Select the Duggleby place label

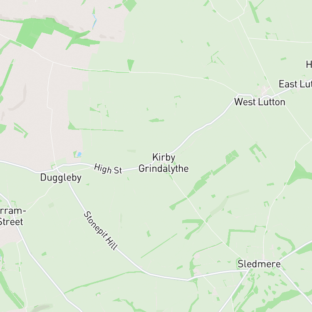61,178
